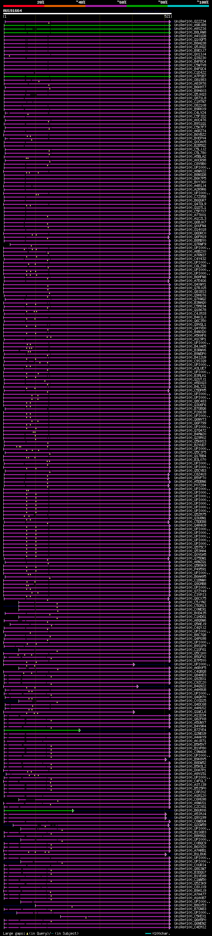Select label UniRef100_B9S1Q1
Screen dimensions: 212x936
click(x=190, y=124)
